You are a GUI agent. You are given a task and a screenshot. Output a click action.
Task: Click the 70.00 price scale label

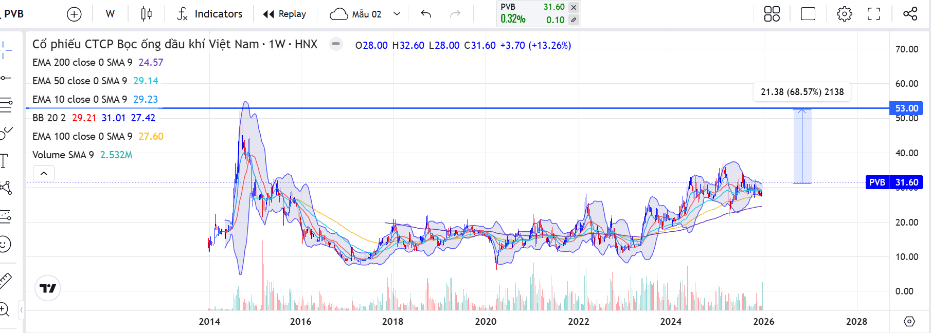[906, 49]
